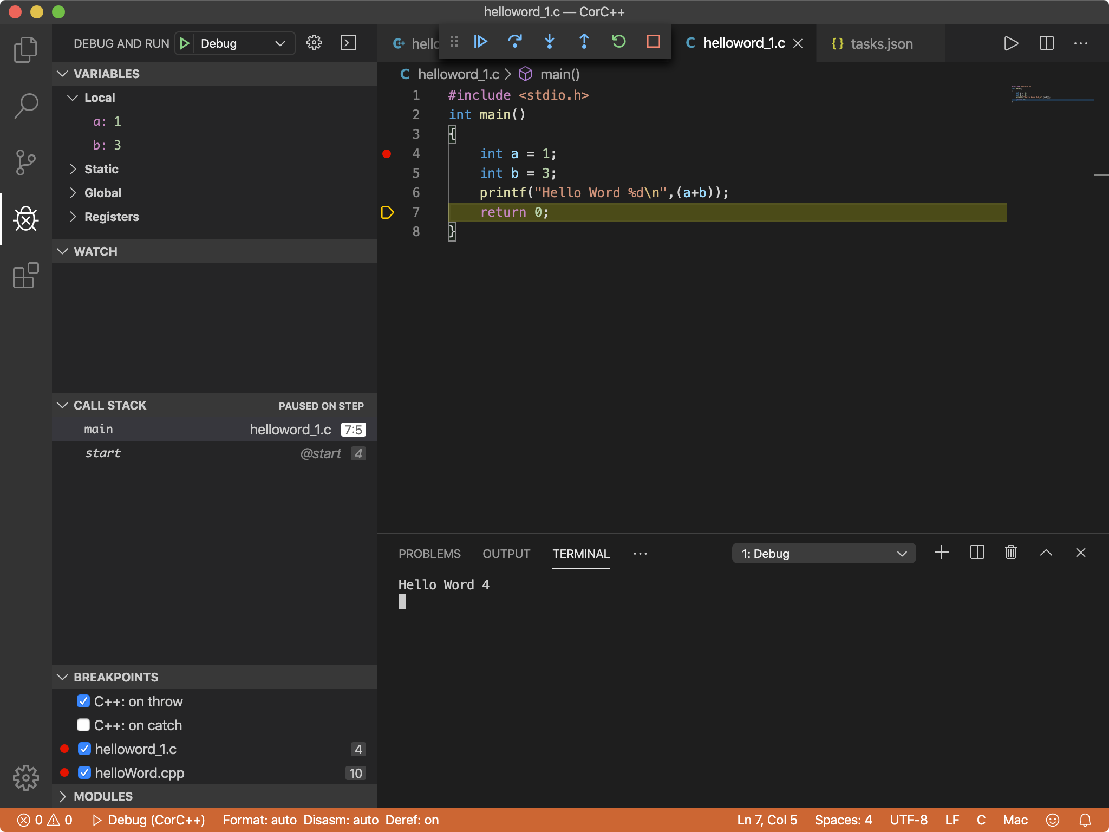
Task: Open the editor More Actions menu
Action: pyautogui.click(x=1081, y=43)
